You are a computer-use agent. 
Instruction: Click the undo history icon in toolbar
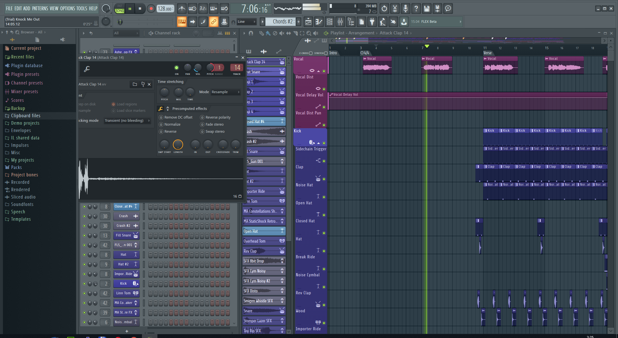[384, 9]
